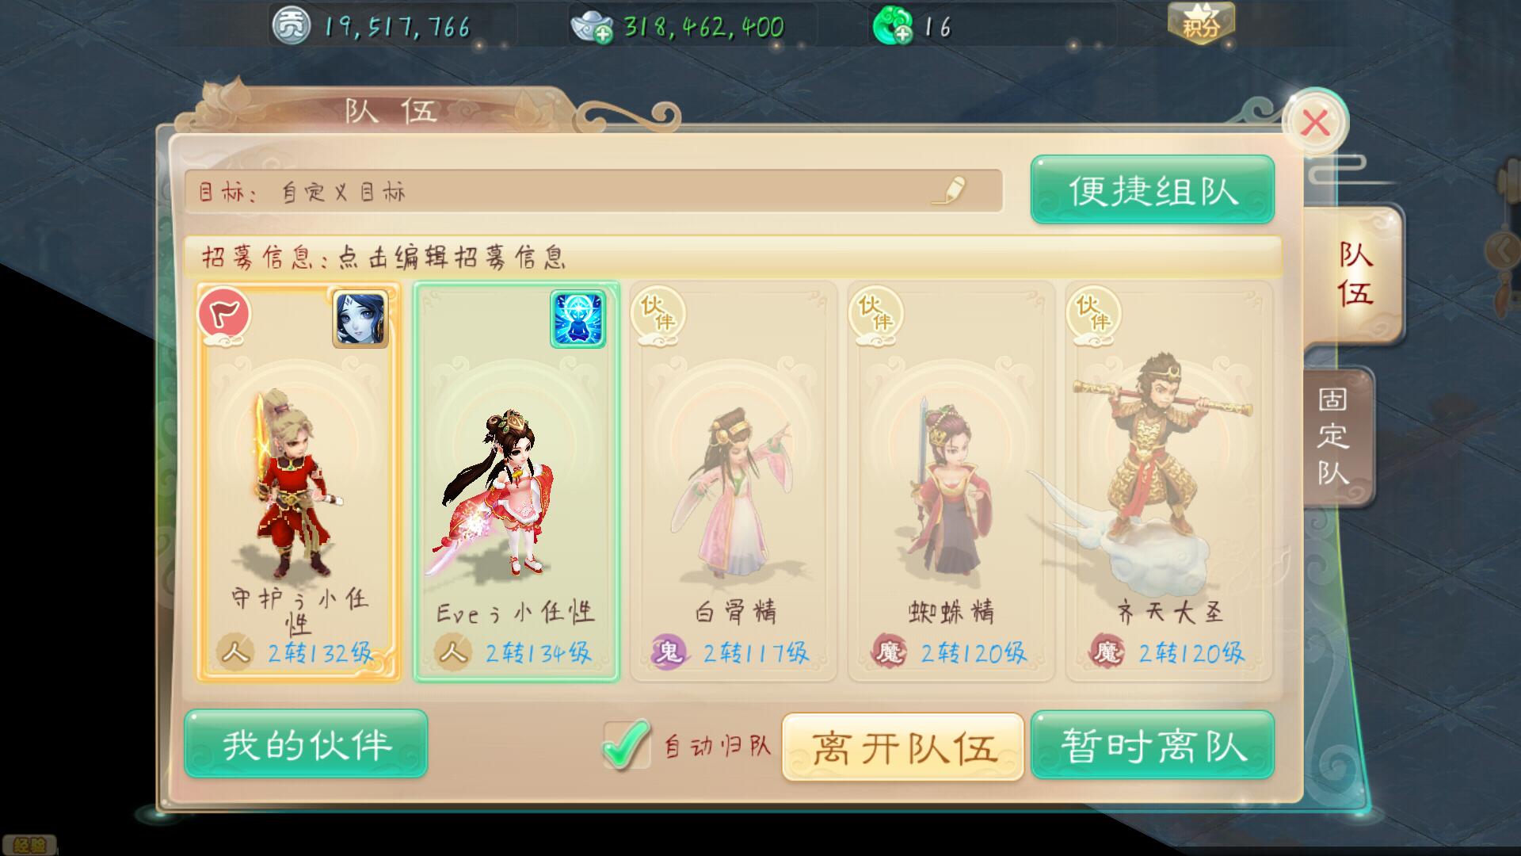
Task: Close the team panel with red X
Action: coord(1316,123)
